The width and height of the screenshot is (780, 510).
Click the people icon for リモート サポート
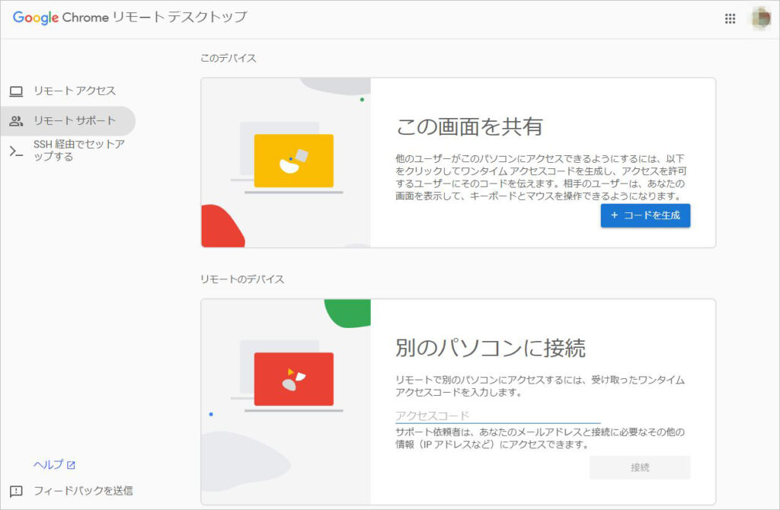pos(17,121)
